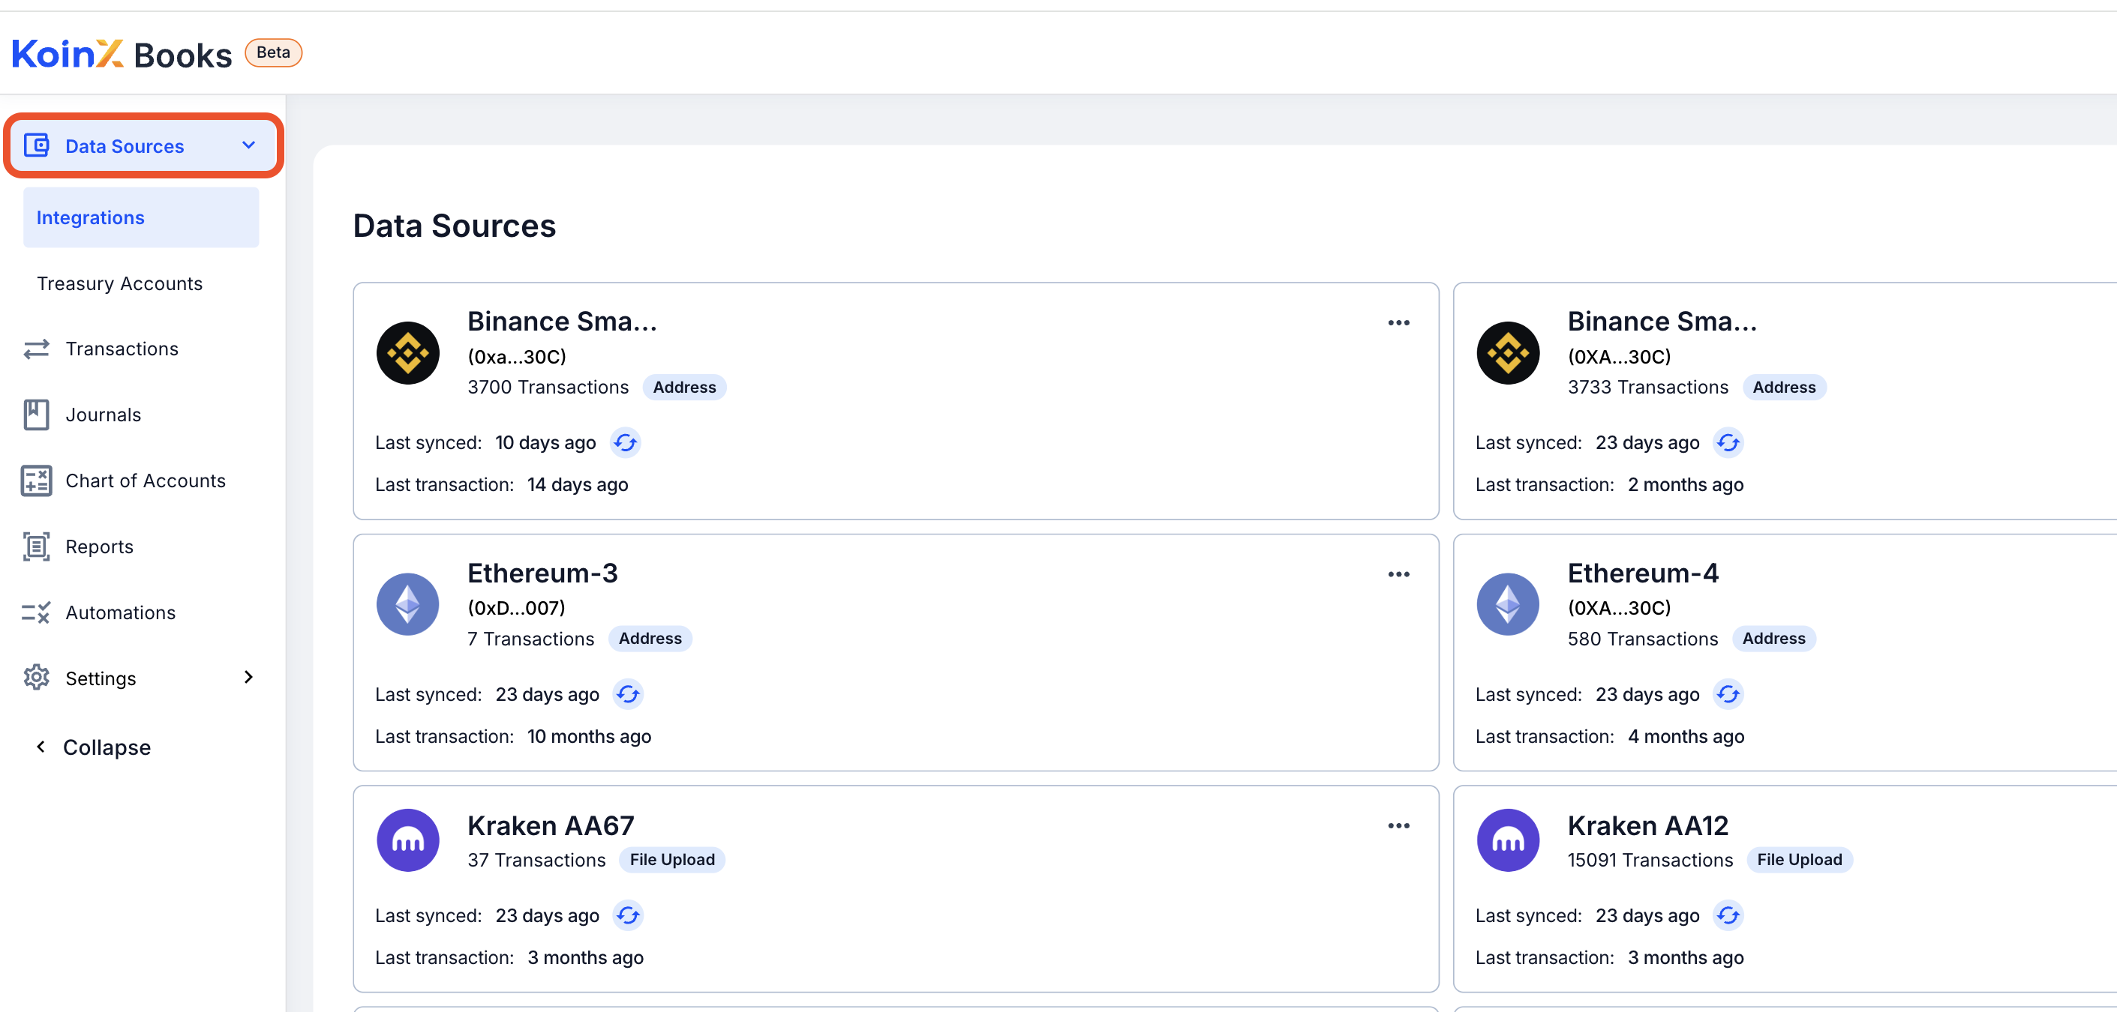Screen dimensions: 2117x1012
Task: Open the Automations page
Action: click(x=121, y=612)
